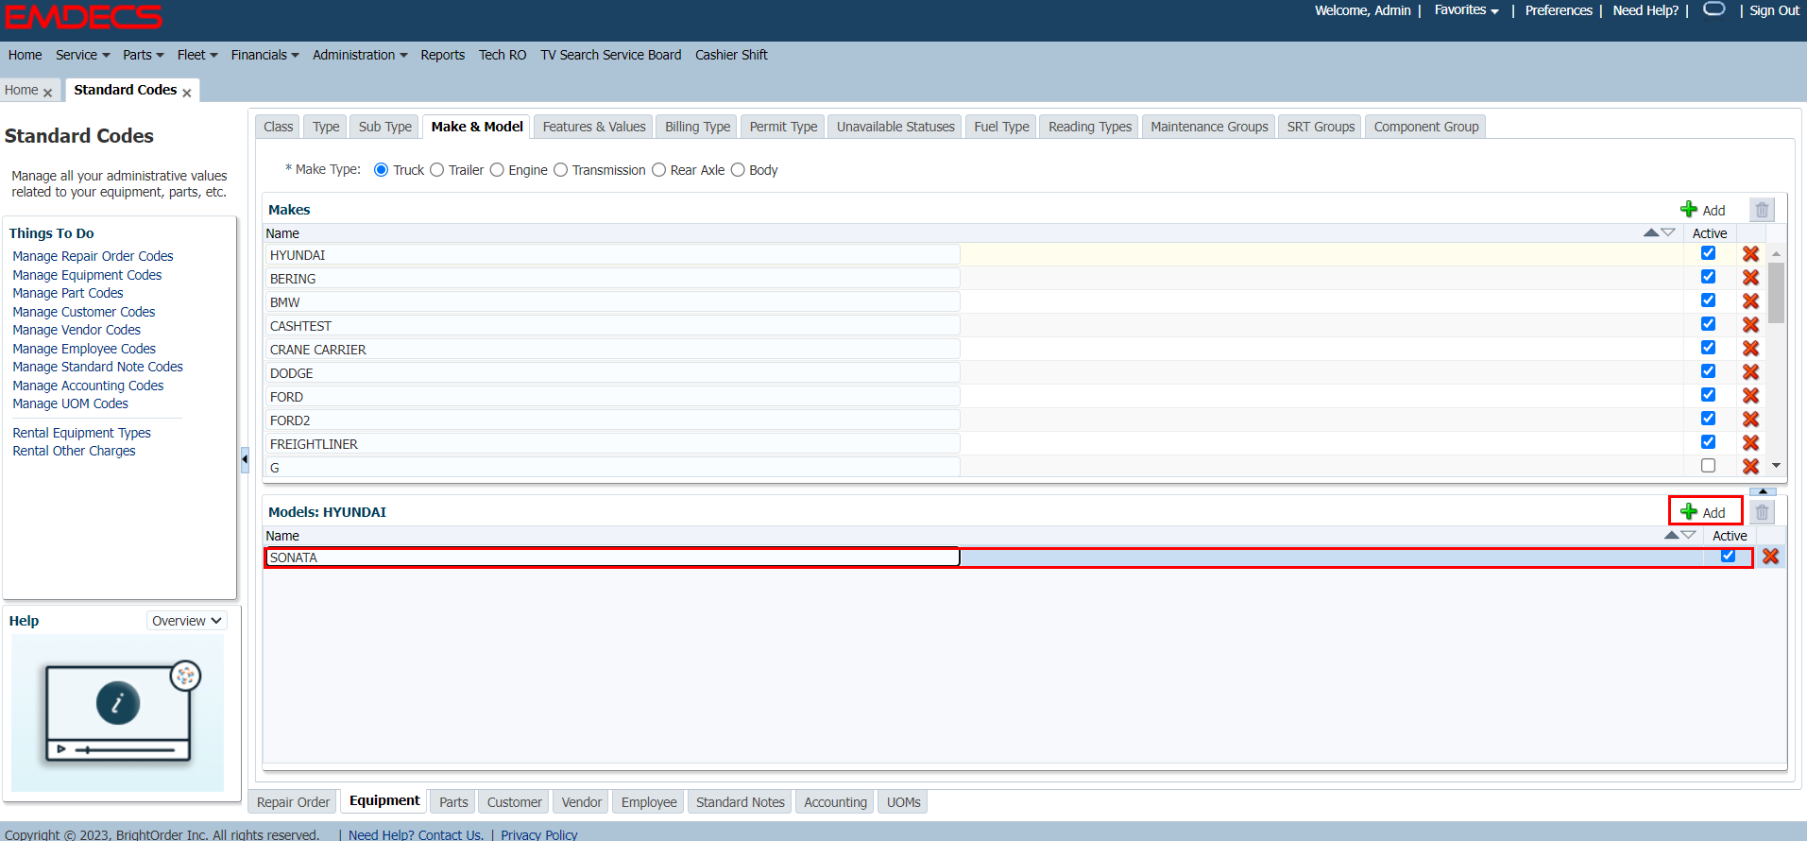Image resolution: width=1807 pixels, height=841 pixels.
Task: Open Manage Vendor Codes link
Action: coord(77,330)
